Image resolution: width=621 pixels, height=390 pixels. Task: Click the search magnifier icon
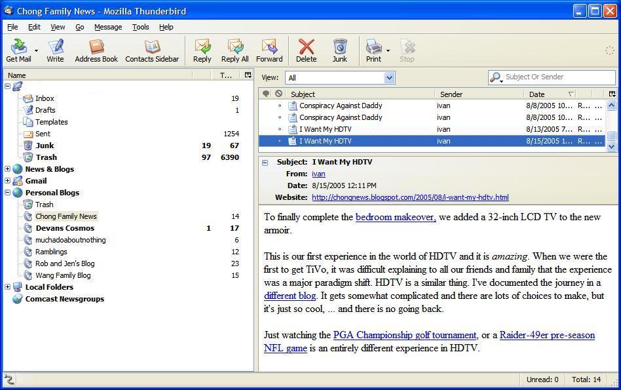click(x=495, y=77)
